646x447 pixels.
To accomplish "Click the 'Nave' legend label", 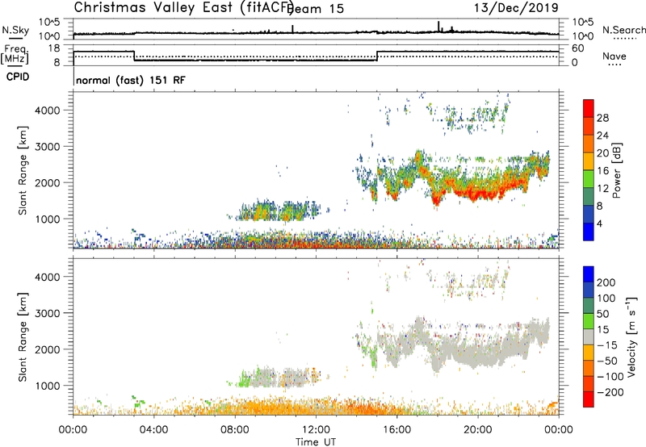I will (615, 56).
